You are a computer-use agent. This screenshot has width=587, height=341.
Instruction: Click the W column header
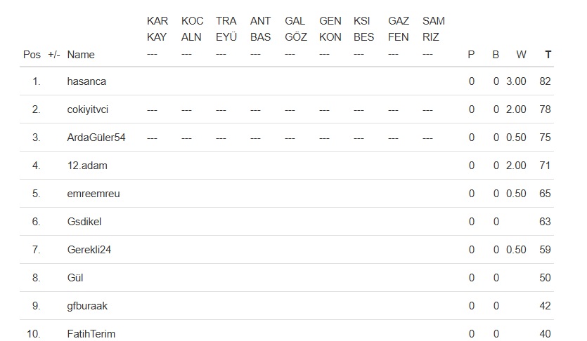[x=521, y=55]
